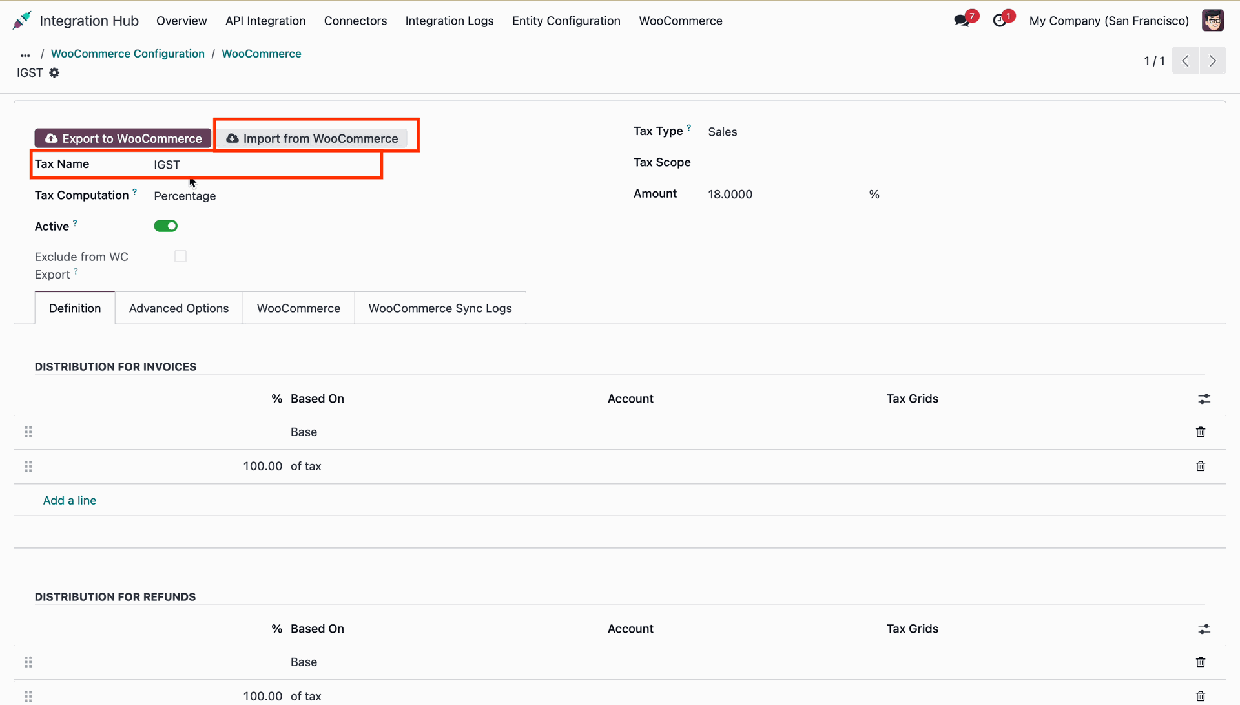This screenshot has height=705, width=1240.
Task: Click invoice 'of tax' Based On cell
Action: click(306, 467)
